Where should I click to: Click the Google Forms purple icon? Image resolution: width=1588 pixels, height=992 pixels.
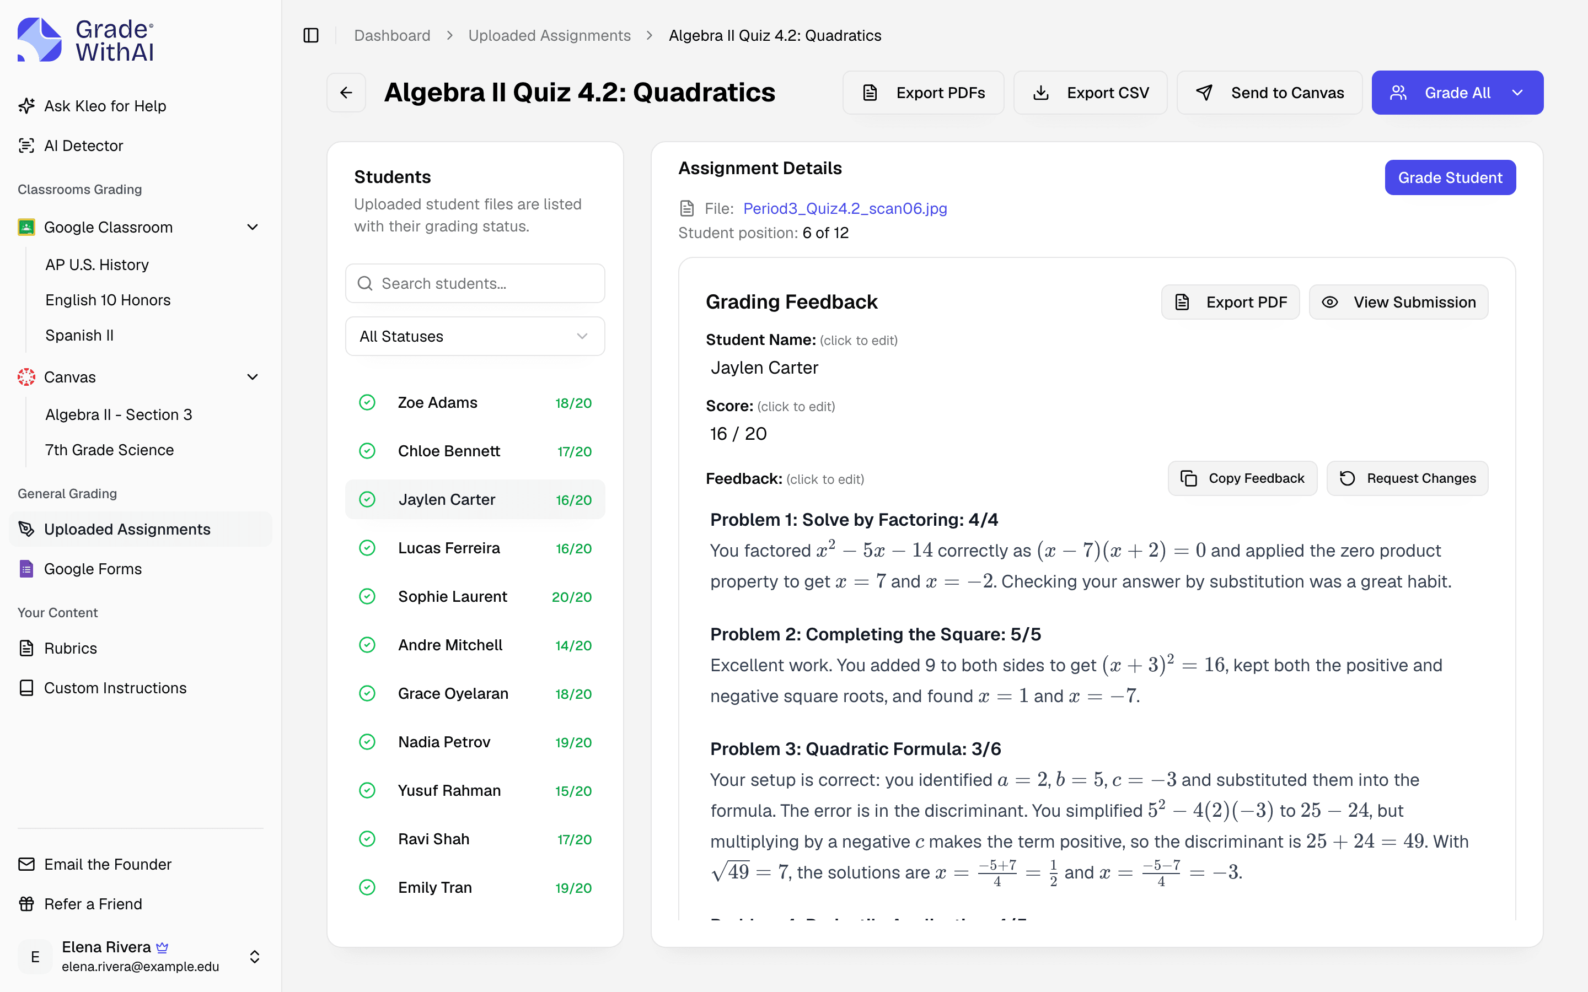point(26,569)
